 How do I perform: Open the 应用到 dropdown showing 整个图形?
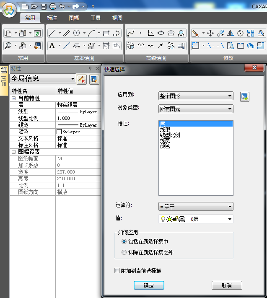click(x=195, y=96)
